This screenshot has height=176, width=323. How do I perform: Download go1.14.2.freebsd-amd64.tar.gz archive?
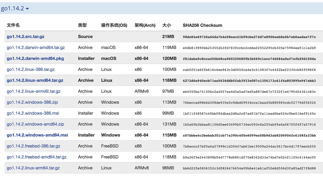pyautogui.click(x=37, y=157)
